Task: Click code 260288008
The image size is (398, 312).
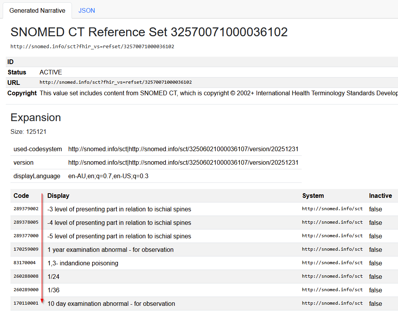Action: point(26,276)
